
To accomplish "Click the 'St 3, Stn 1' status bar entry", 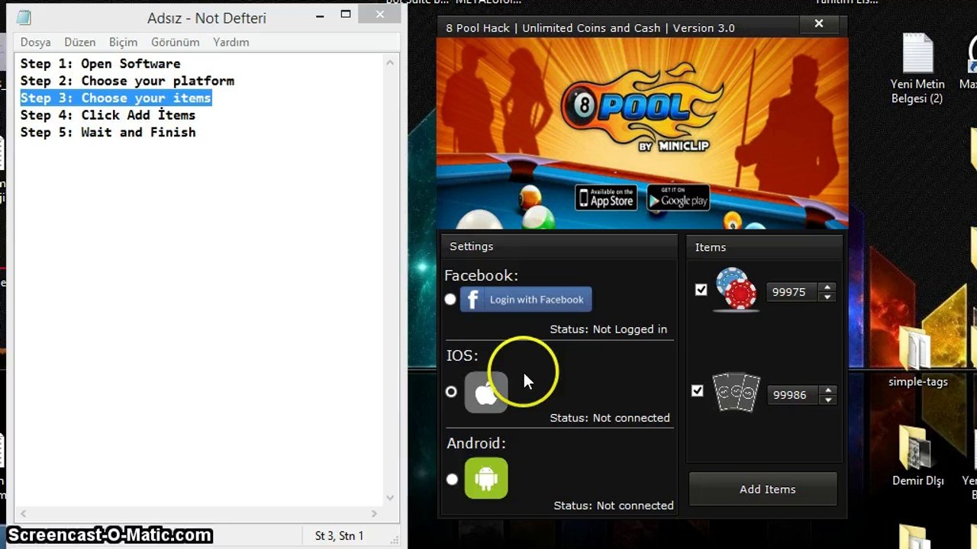I will (x=339, y=536).
